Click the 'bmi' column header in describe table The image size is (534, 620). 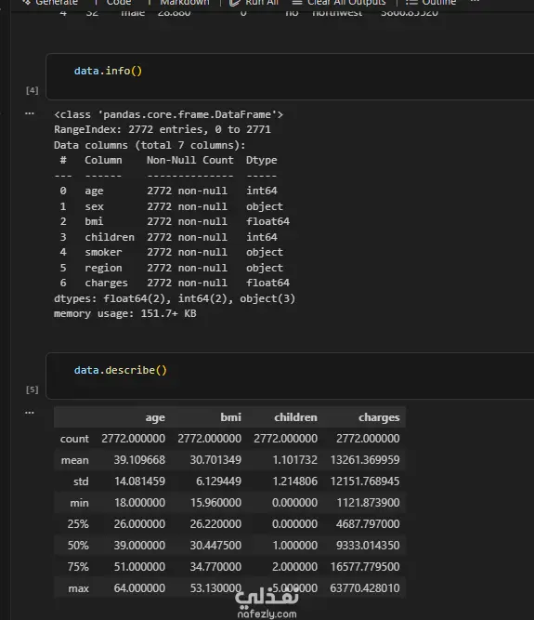click(230, 417)
